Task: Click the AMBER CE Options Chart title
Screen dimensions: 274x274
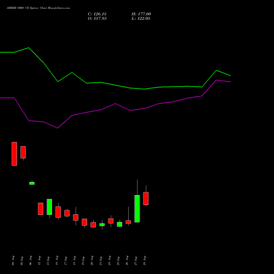Action: pos(38,8)
